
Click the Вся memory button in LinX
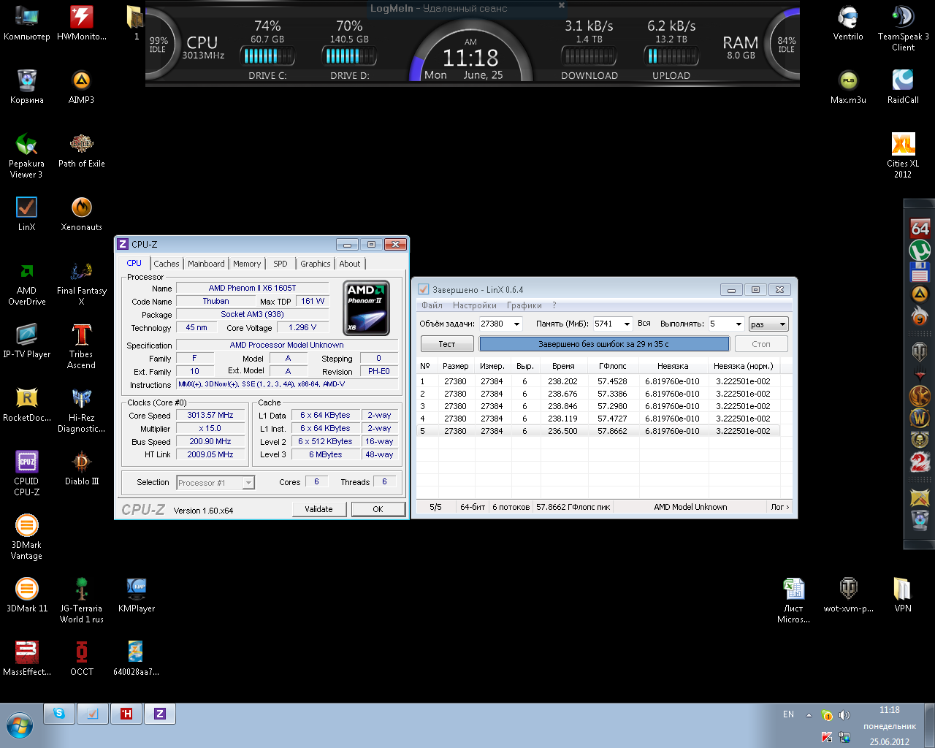644,324
